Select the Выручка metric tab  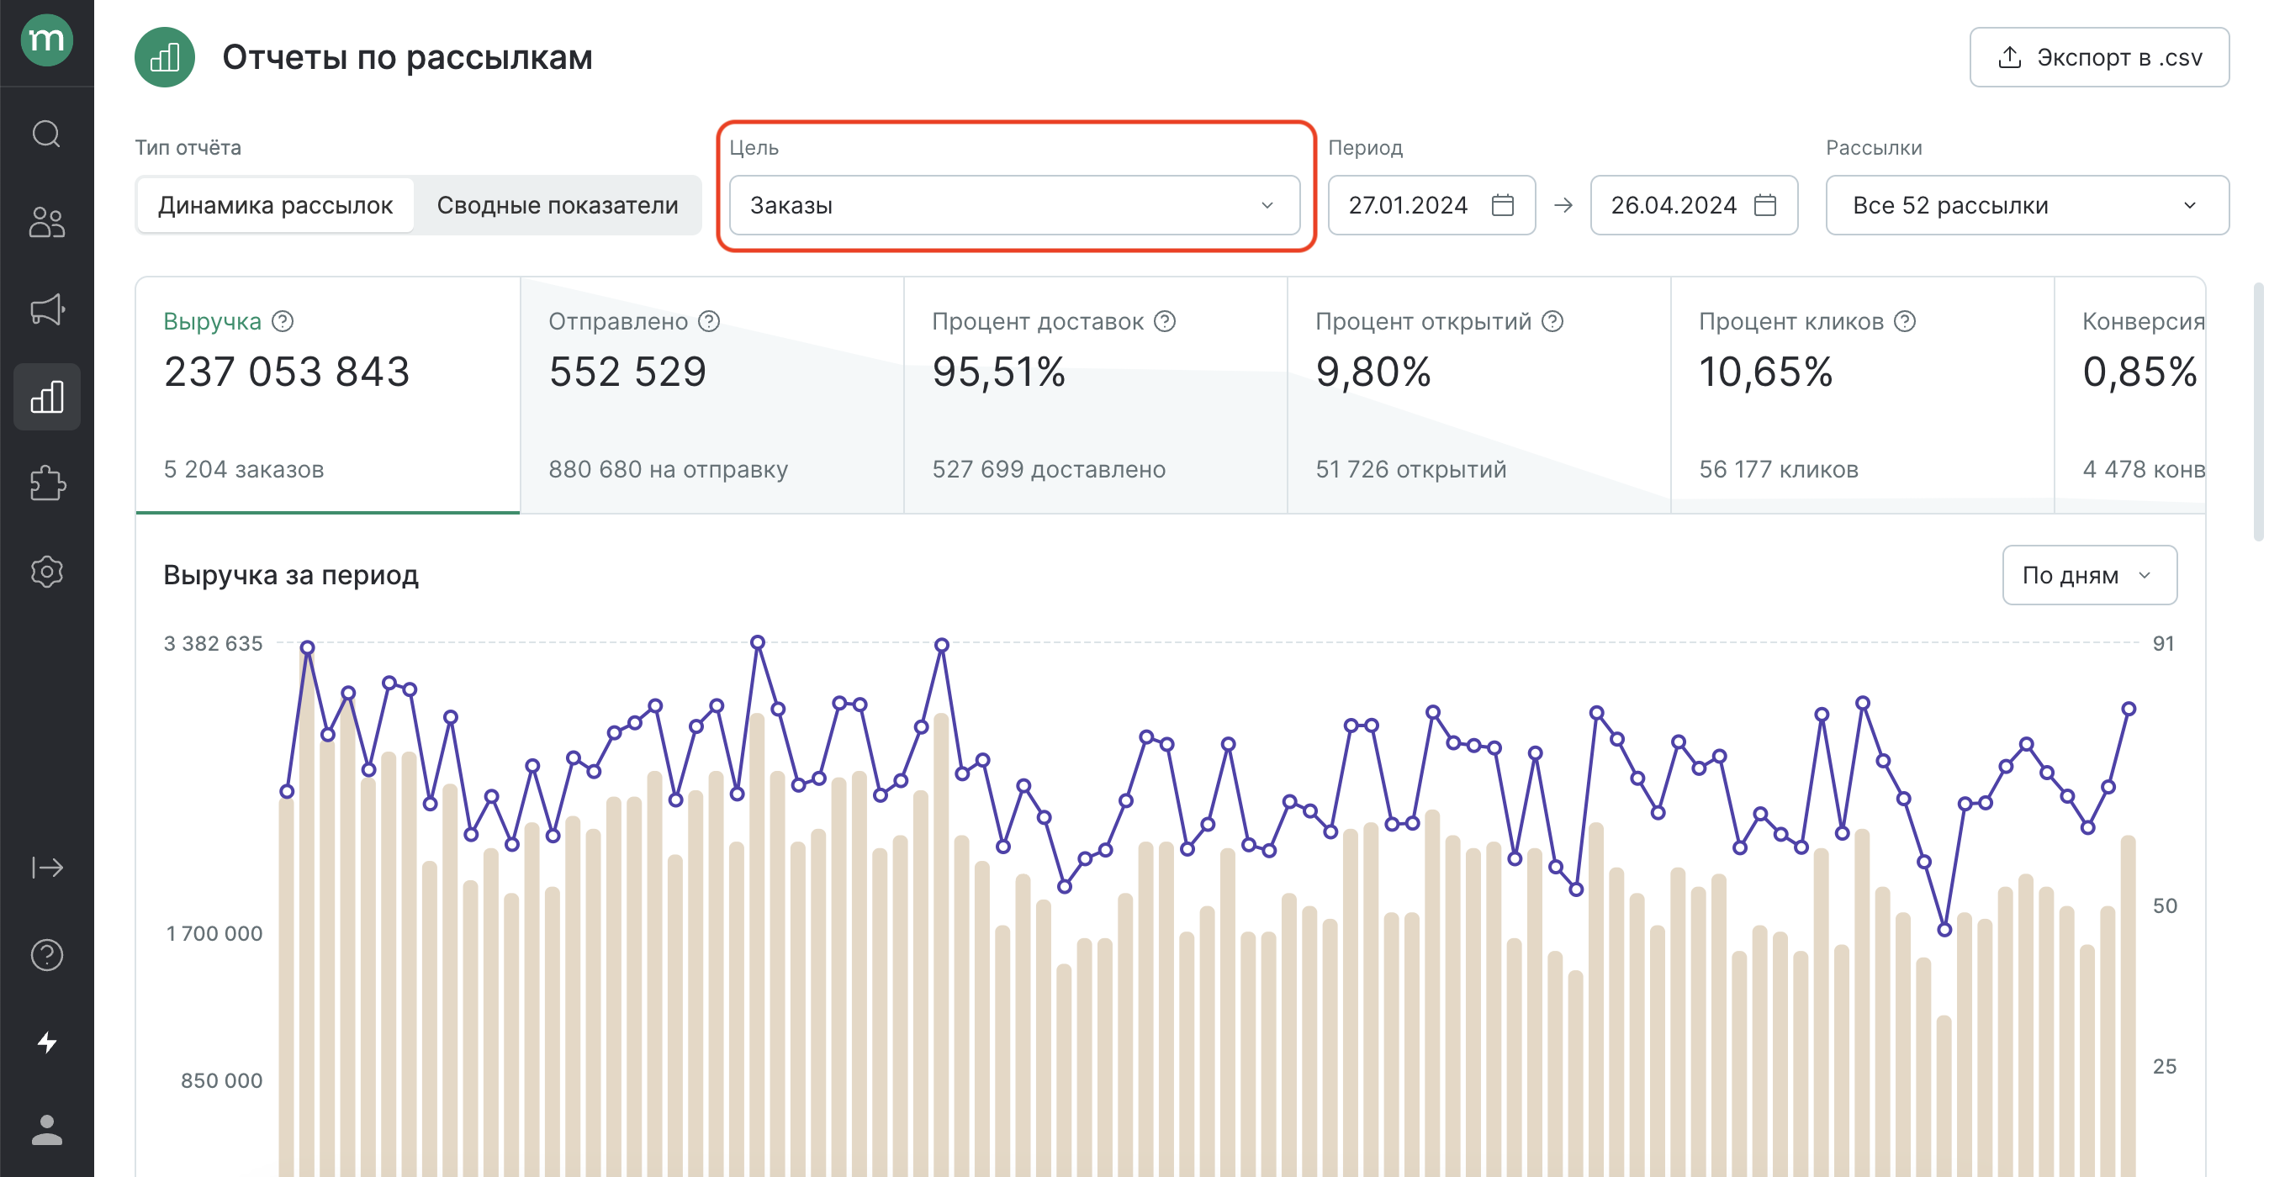tap(328, 394)
